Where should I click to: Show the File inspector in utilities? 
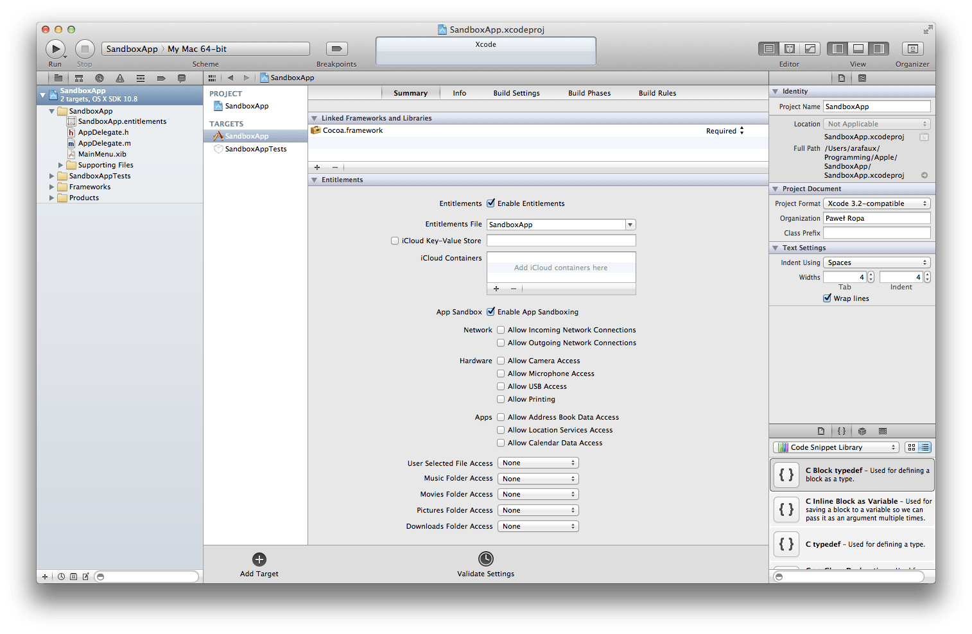(842, 78)
